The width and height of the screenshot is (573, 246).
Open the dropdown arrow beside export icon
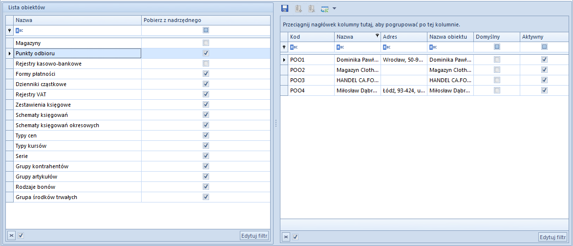pyautogui.click(x=334, y=8)
